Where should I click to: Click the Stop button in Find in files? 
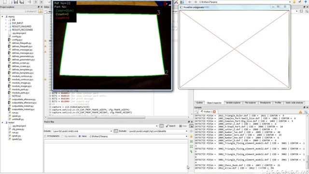[x=183, y=126]
